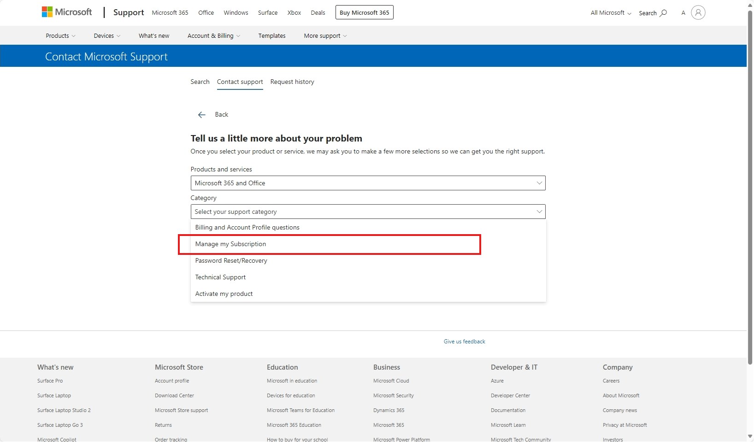Open the All Microsoft dropdown
The image size is (754, 442).
tap(611, 13)
